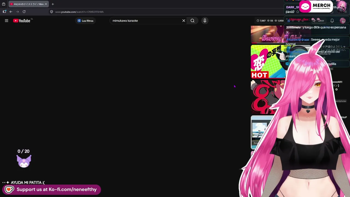Click the youtube.com address bar URL
Image resolution: width=350 pixels, height=197 pixels.
pyautogui.click(x=79, y=12)
